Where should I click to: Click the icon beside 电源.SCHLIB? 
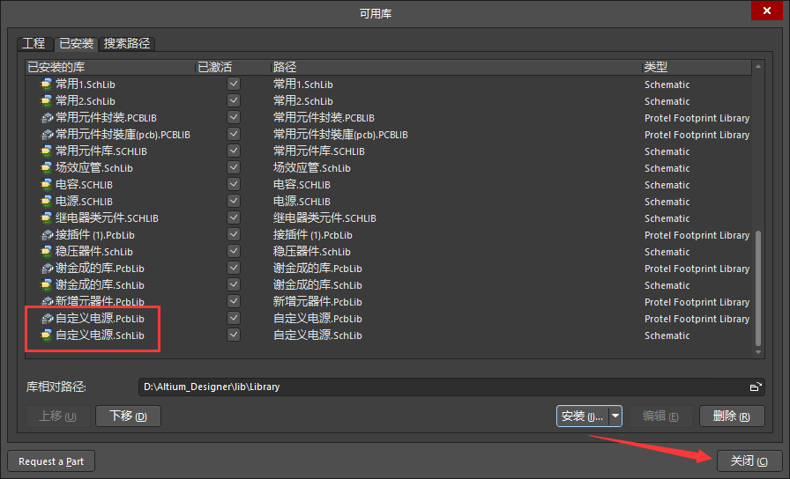[x=47, y=202]
